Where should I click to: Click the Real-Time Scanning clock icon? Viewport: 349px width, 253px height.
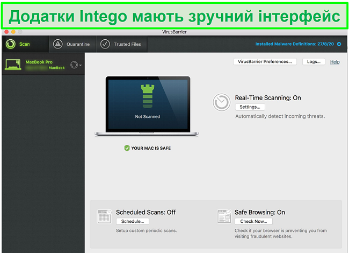pos(221,102)
